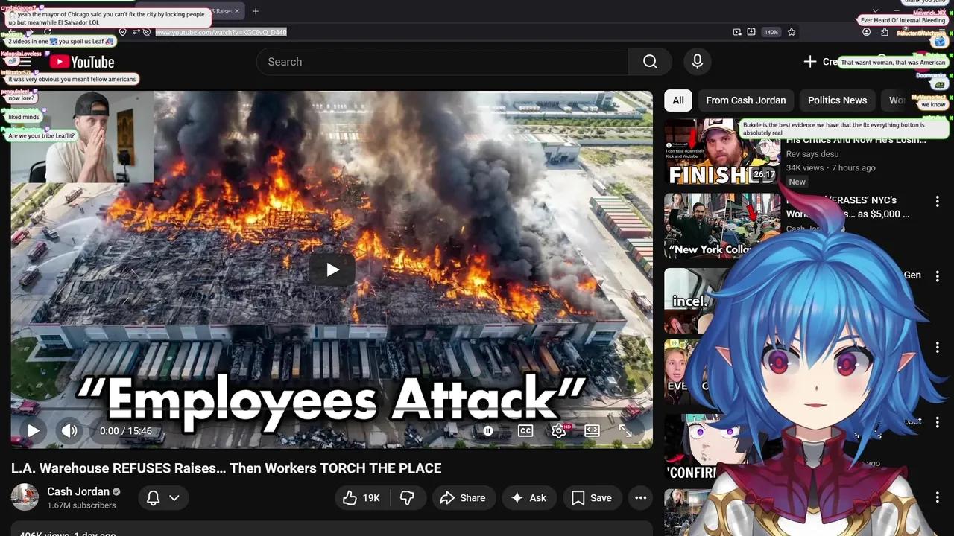The image size is (954, 536).
Task: Mute the video with speaker icon
Action: [69, 430]
